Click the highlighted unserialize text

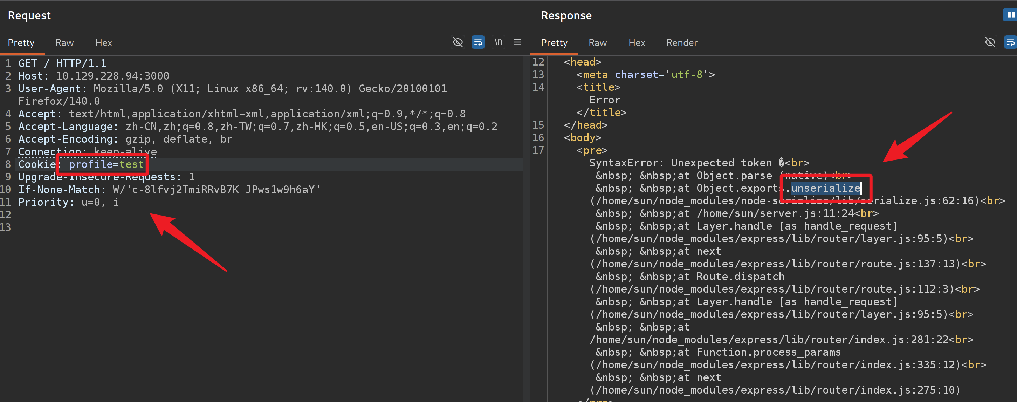point(825,188)
